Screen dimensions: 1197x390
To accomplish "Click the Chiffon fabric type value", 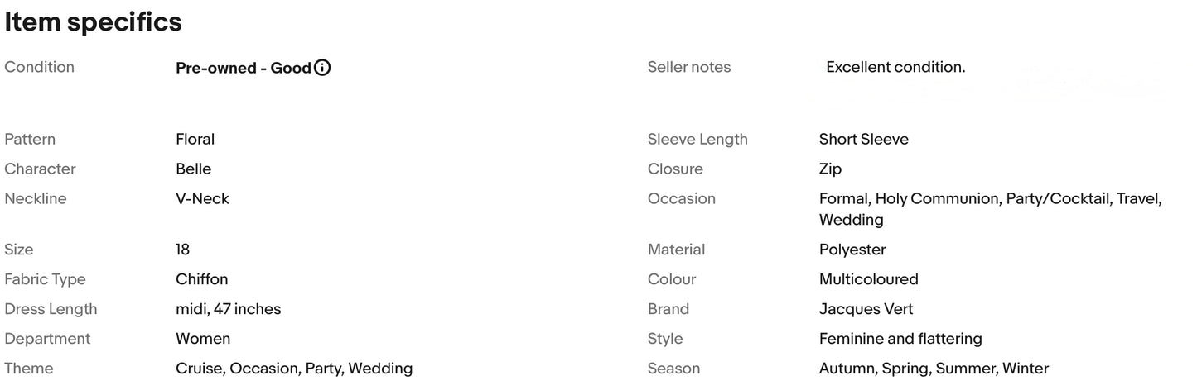I will tap(201, 279).
